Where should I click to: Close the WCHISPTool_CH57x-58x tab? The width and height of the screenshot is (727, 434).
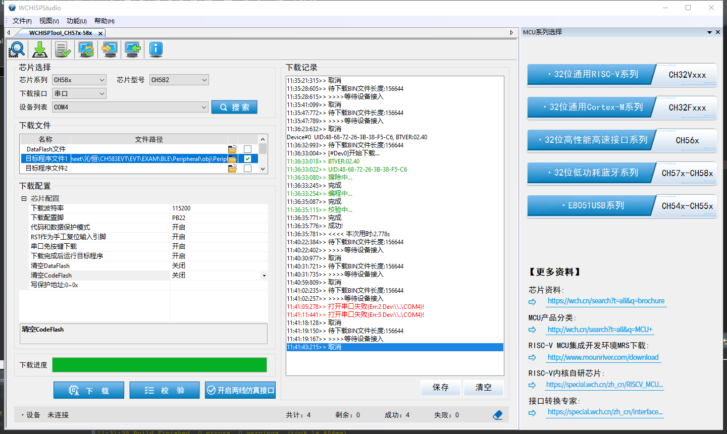tap(100, 33)
